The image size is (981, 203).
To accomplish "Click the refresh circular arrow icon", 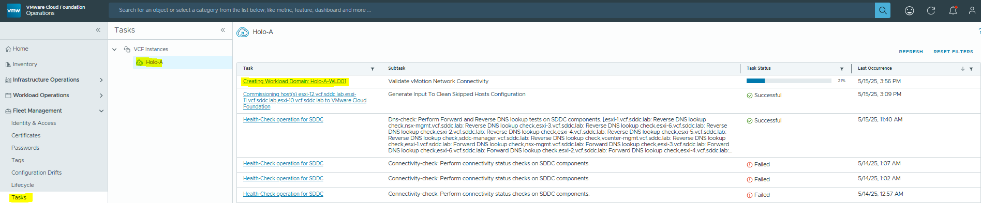I will coord(931,10).
